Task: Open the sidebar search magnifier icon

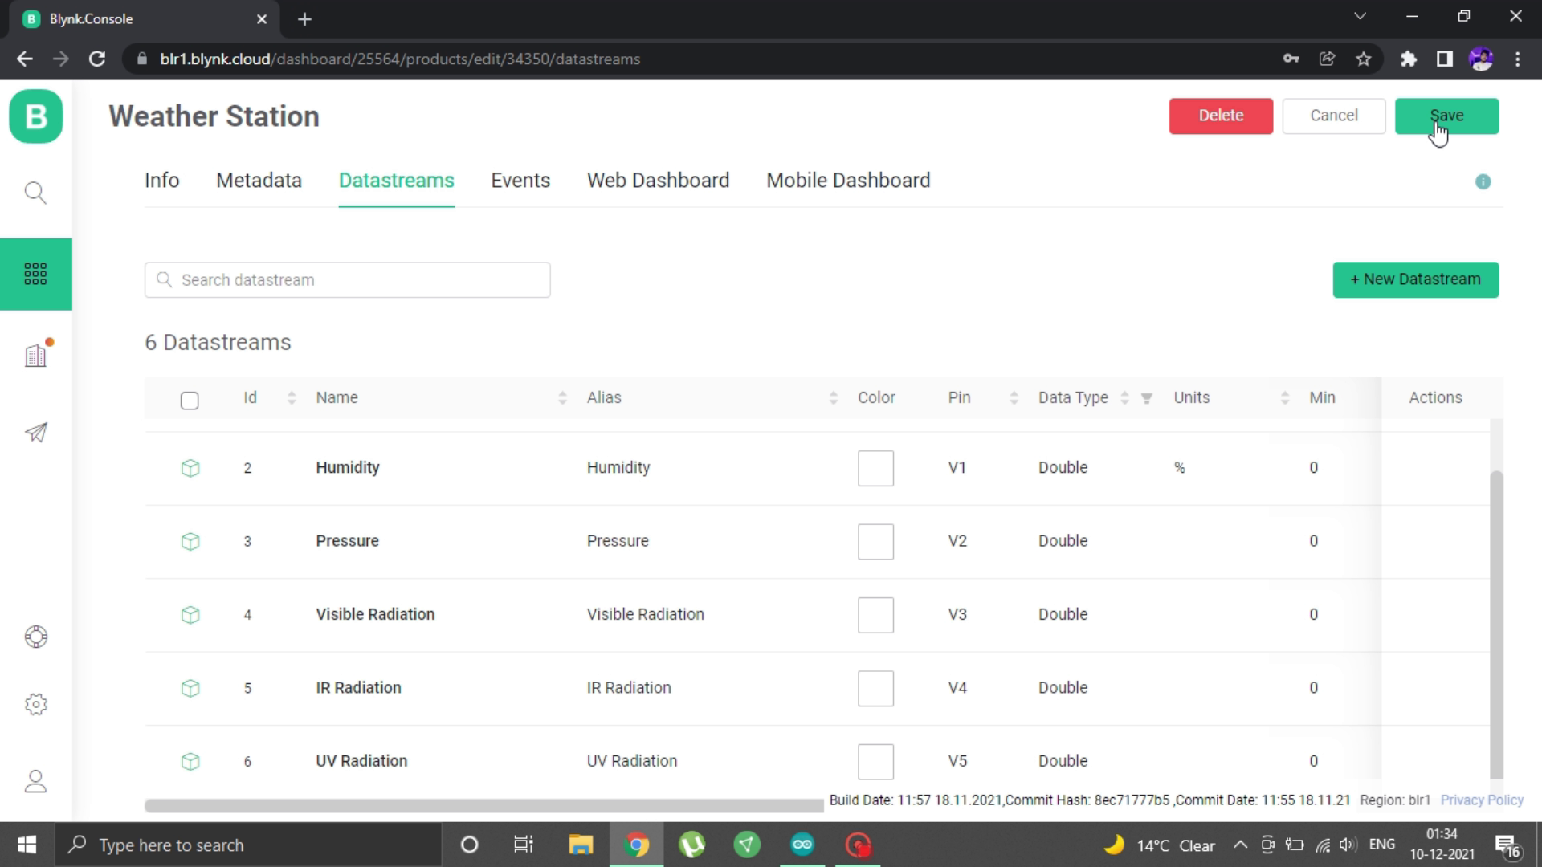Action: coord(35,193)
